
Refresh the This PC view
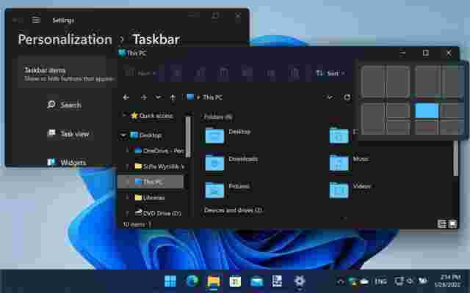coord(347,97)
